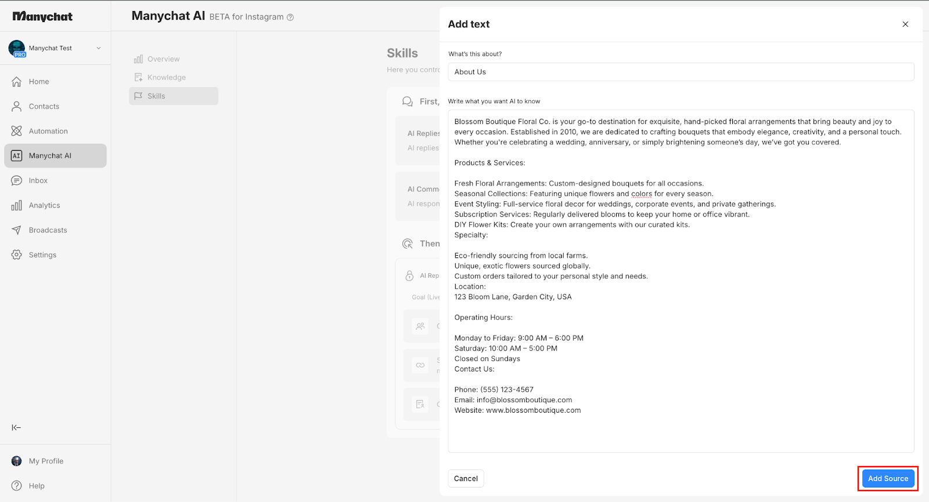
Task: Switch to the Knowledge tab
Action: click(166, 78)
